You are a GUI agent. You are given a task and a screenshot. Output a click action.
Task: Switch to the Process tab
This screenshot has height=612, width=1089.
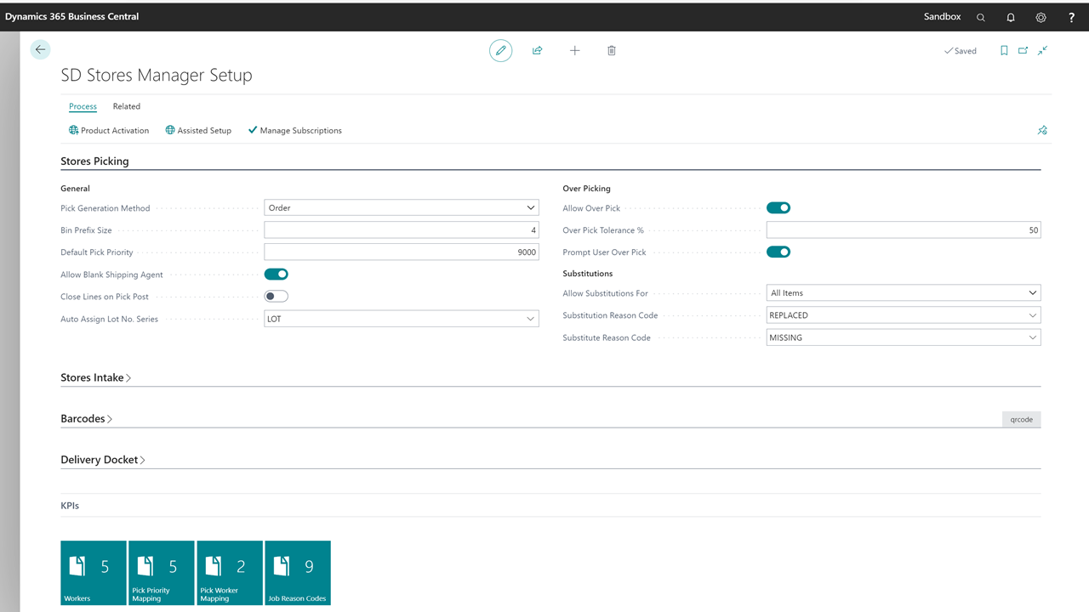(83, 106)
